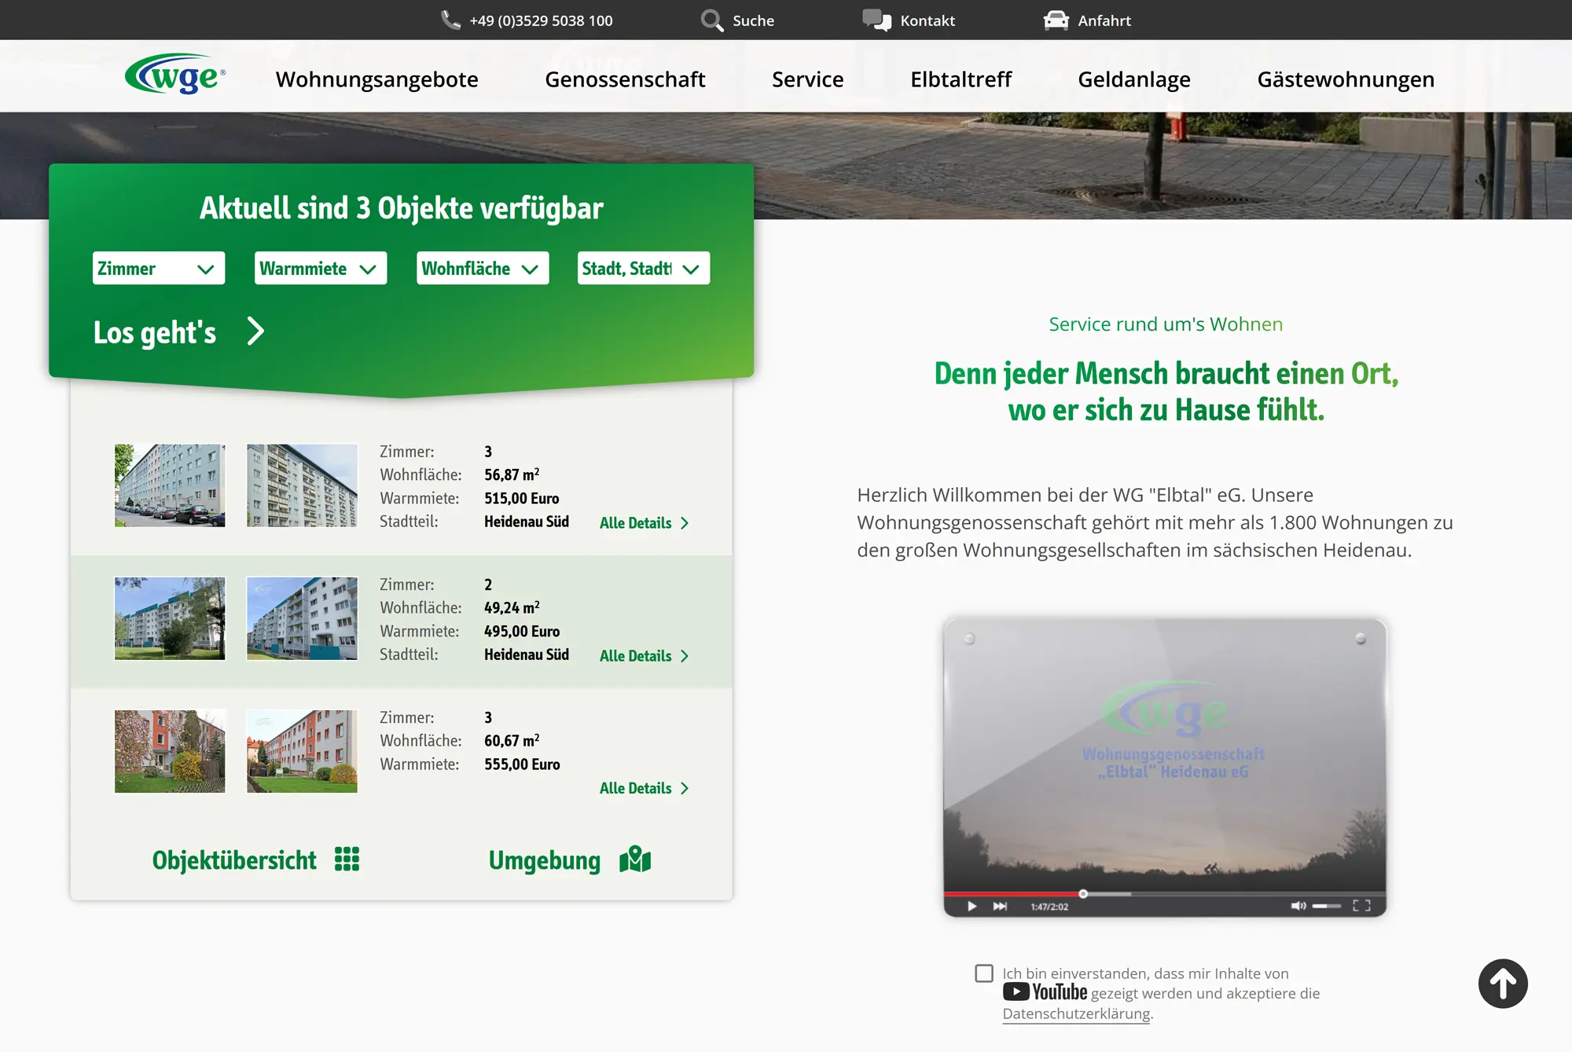Click the wge logo

click(175, 75)
